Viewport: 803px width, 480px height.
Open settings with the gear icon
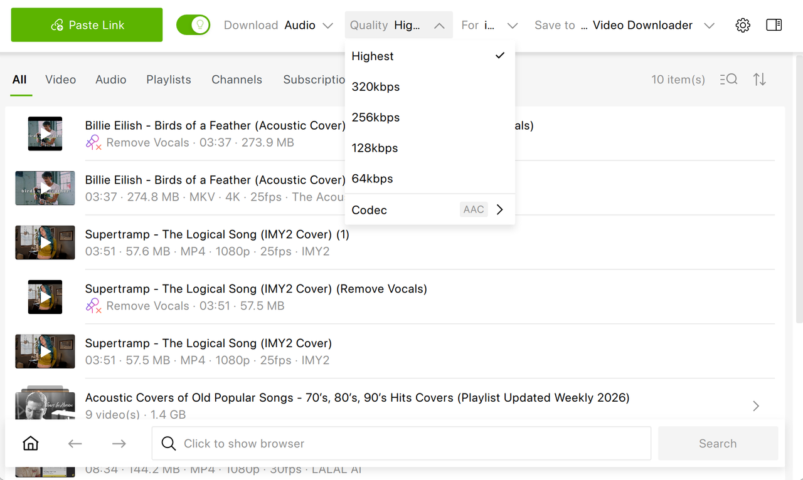point(743,25)
